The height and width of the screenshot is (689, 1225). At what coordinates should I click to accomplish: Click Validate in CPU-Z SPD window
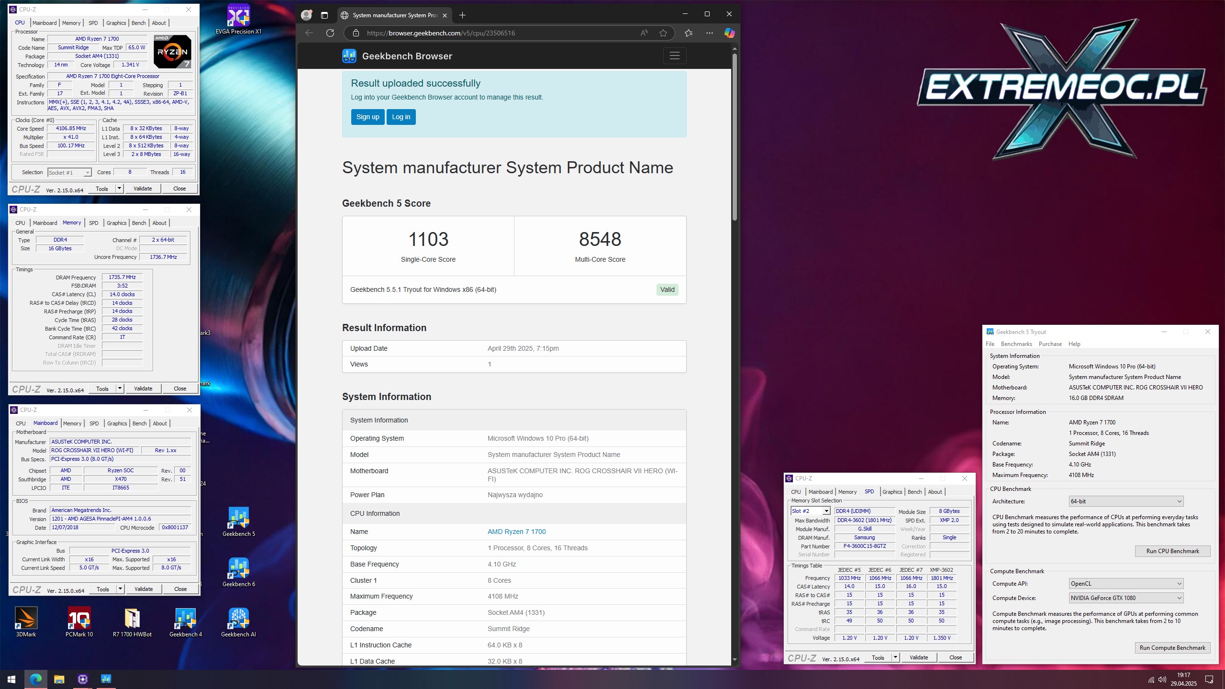coord(918,657)
